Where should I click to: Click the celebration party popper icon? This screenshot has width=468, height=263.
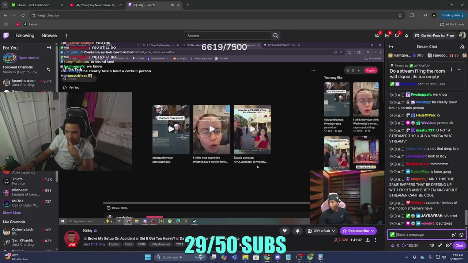point(454,235)
